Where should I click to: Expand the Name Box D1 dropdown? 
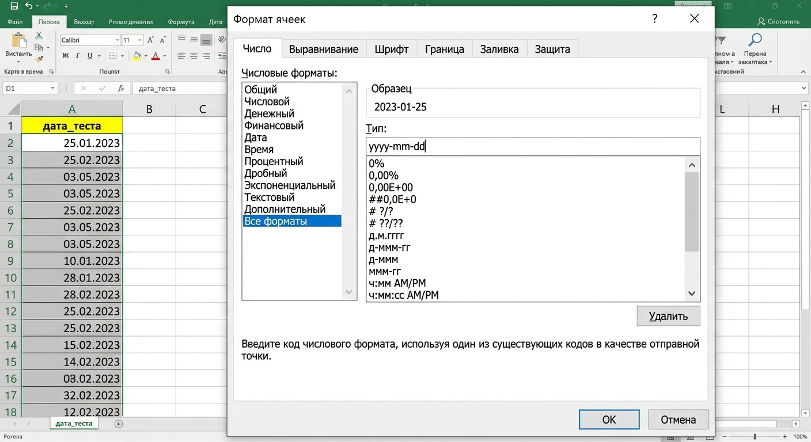point(52,88)
